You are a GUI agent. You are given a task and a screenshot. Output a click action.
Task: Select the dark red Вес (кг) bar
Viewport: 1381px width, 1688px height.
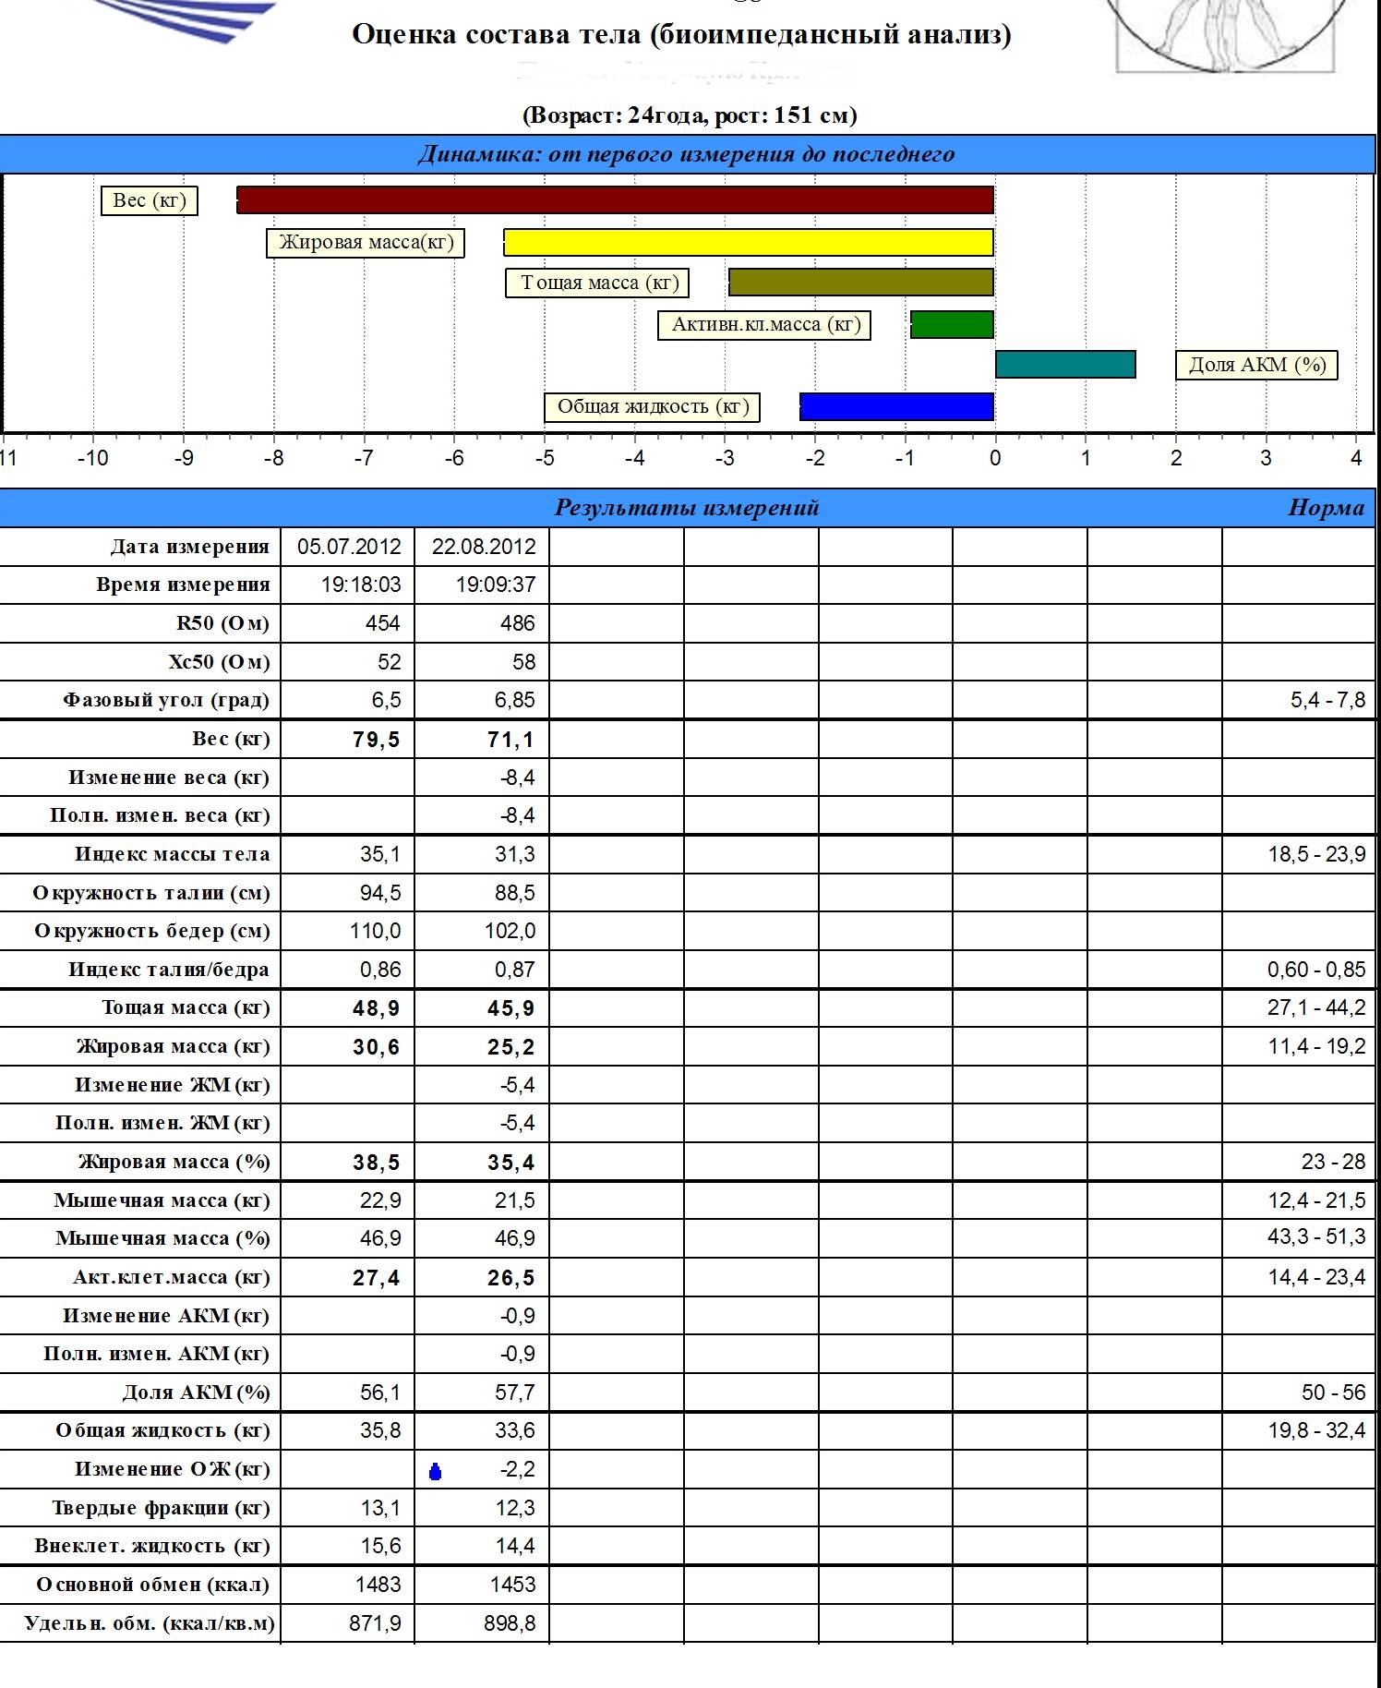[616, 200]
